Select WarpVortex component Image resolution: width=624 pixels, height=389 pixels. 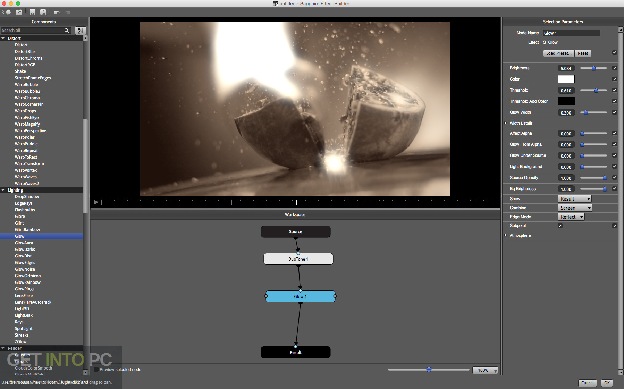click(x=26, y=170)
